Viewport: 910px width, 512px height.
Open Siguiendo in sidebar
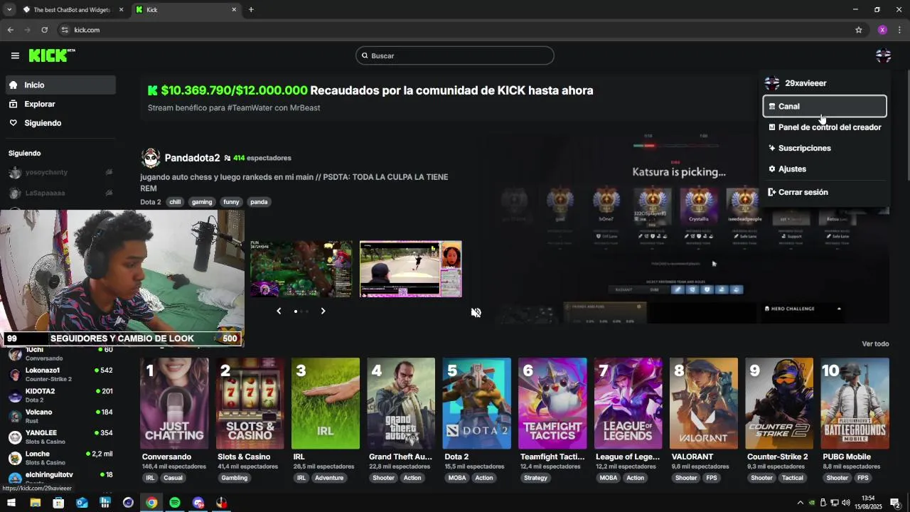[x=60, y=123]
